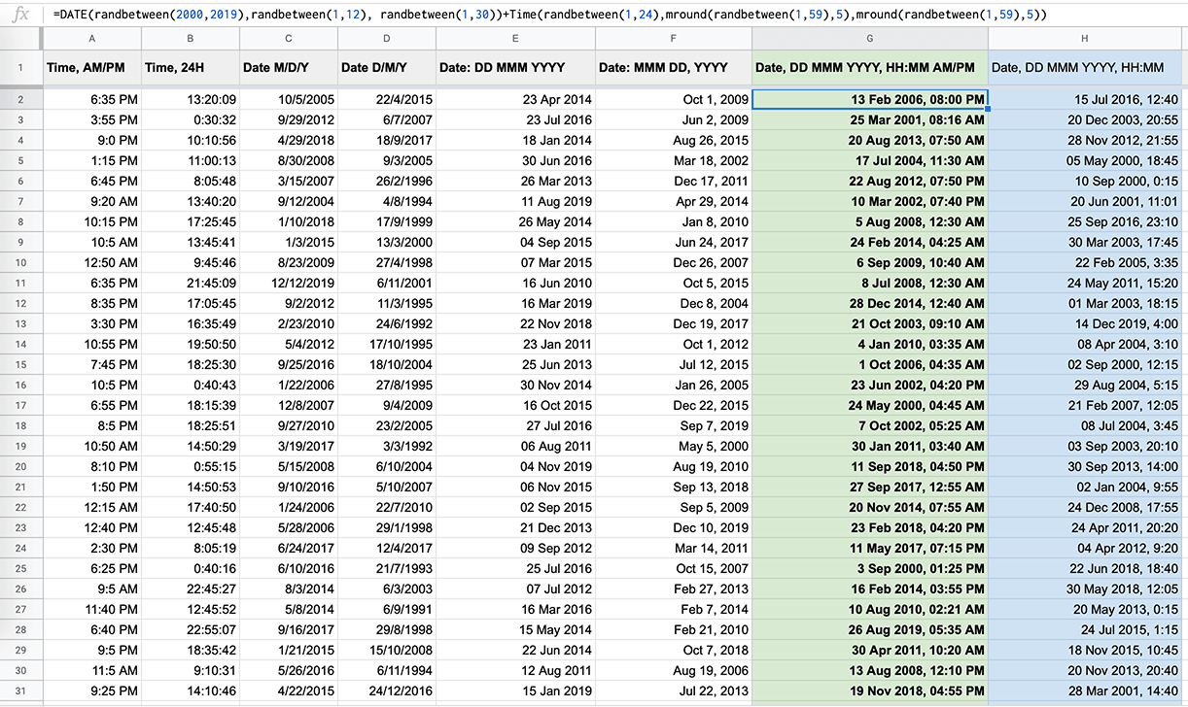The height and width of the screenshot is (707, 1188).
Task: Select cell containing '22:55:07'
Action: (191, 629)
